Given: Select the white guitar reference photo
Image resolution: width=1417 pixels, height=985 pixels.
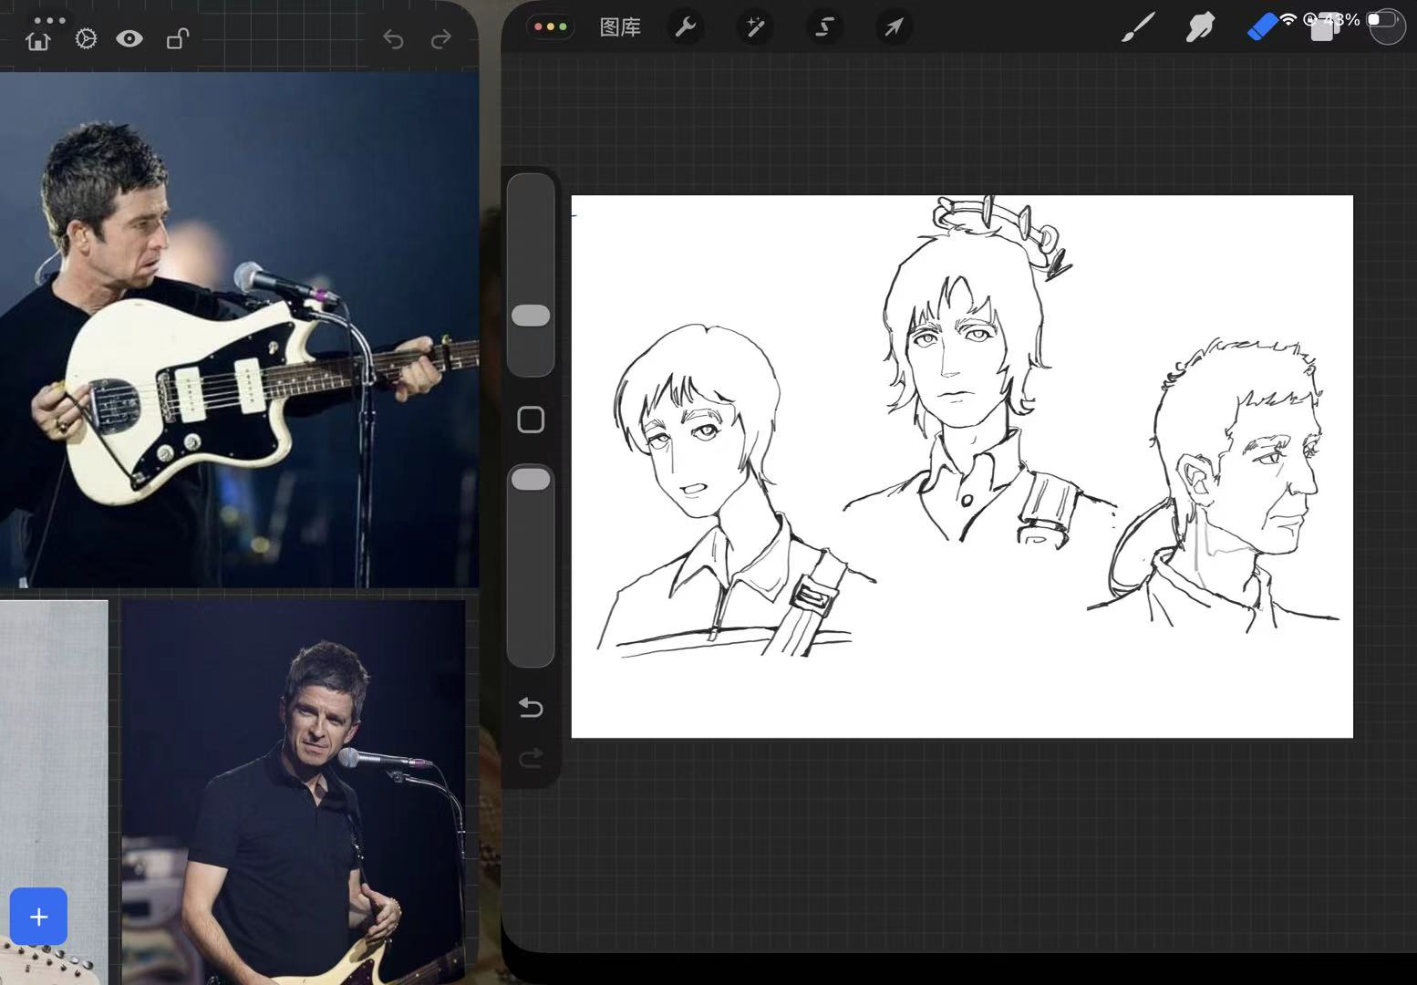Looking at the screenshot, I should pyautogui.click(x=239, y=330).
